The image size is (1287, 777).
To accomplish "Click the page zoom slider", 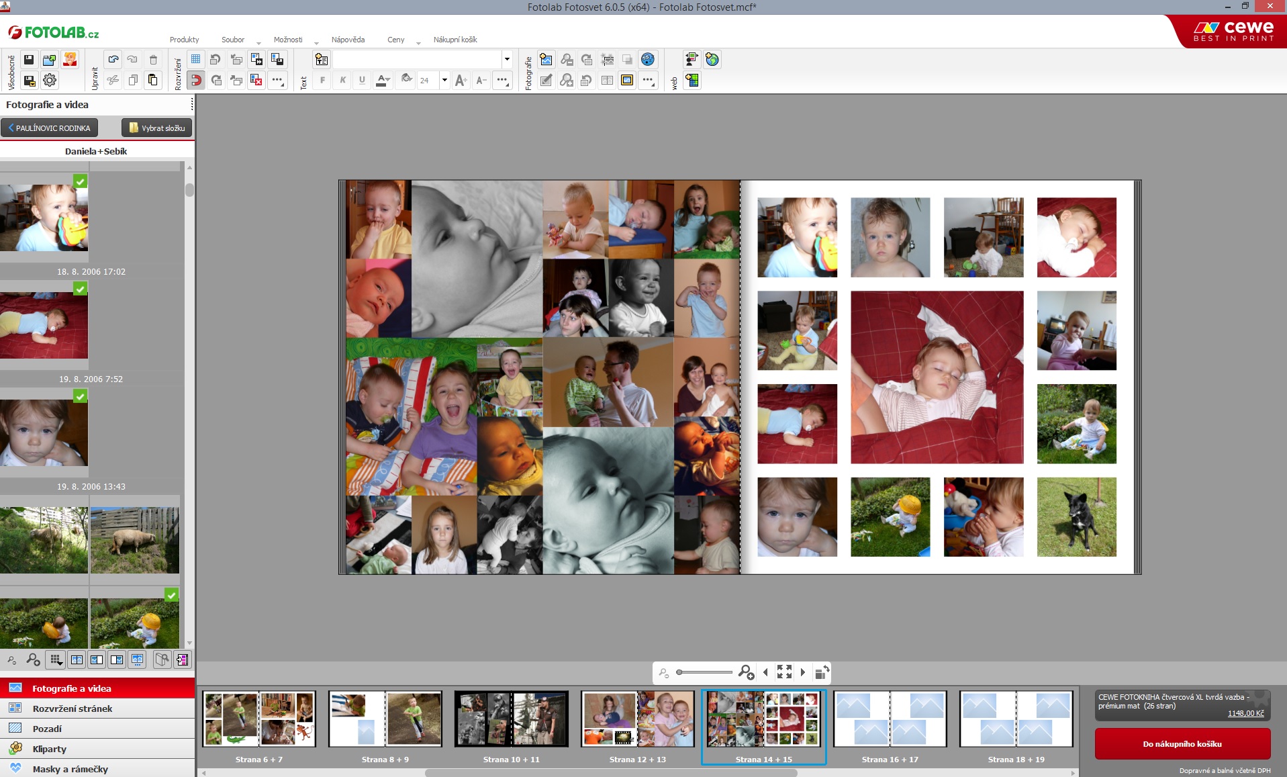I will point(704,672).
